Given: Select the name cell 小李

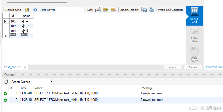Looking at the screenshot, I should [27, 26].
